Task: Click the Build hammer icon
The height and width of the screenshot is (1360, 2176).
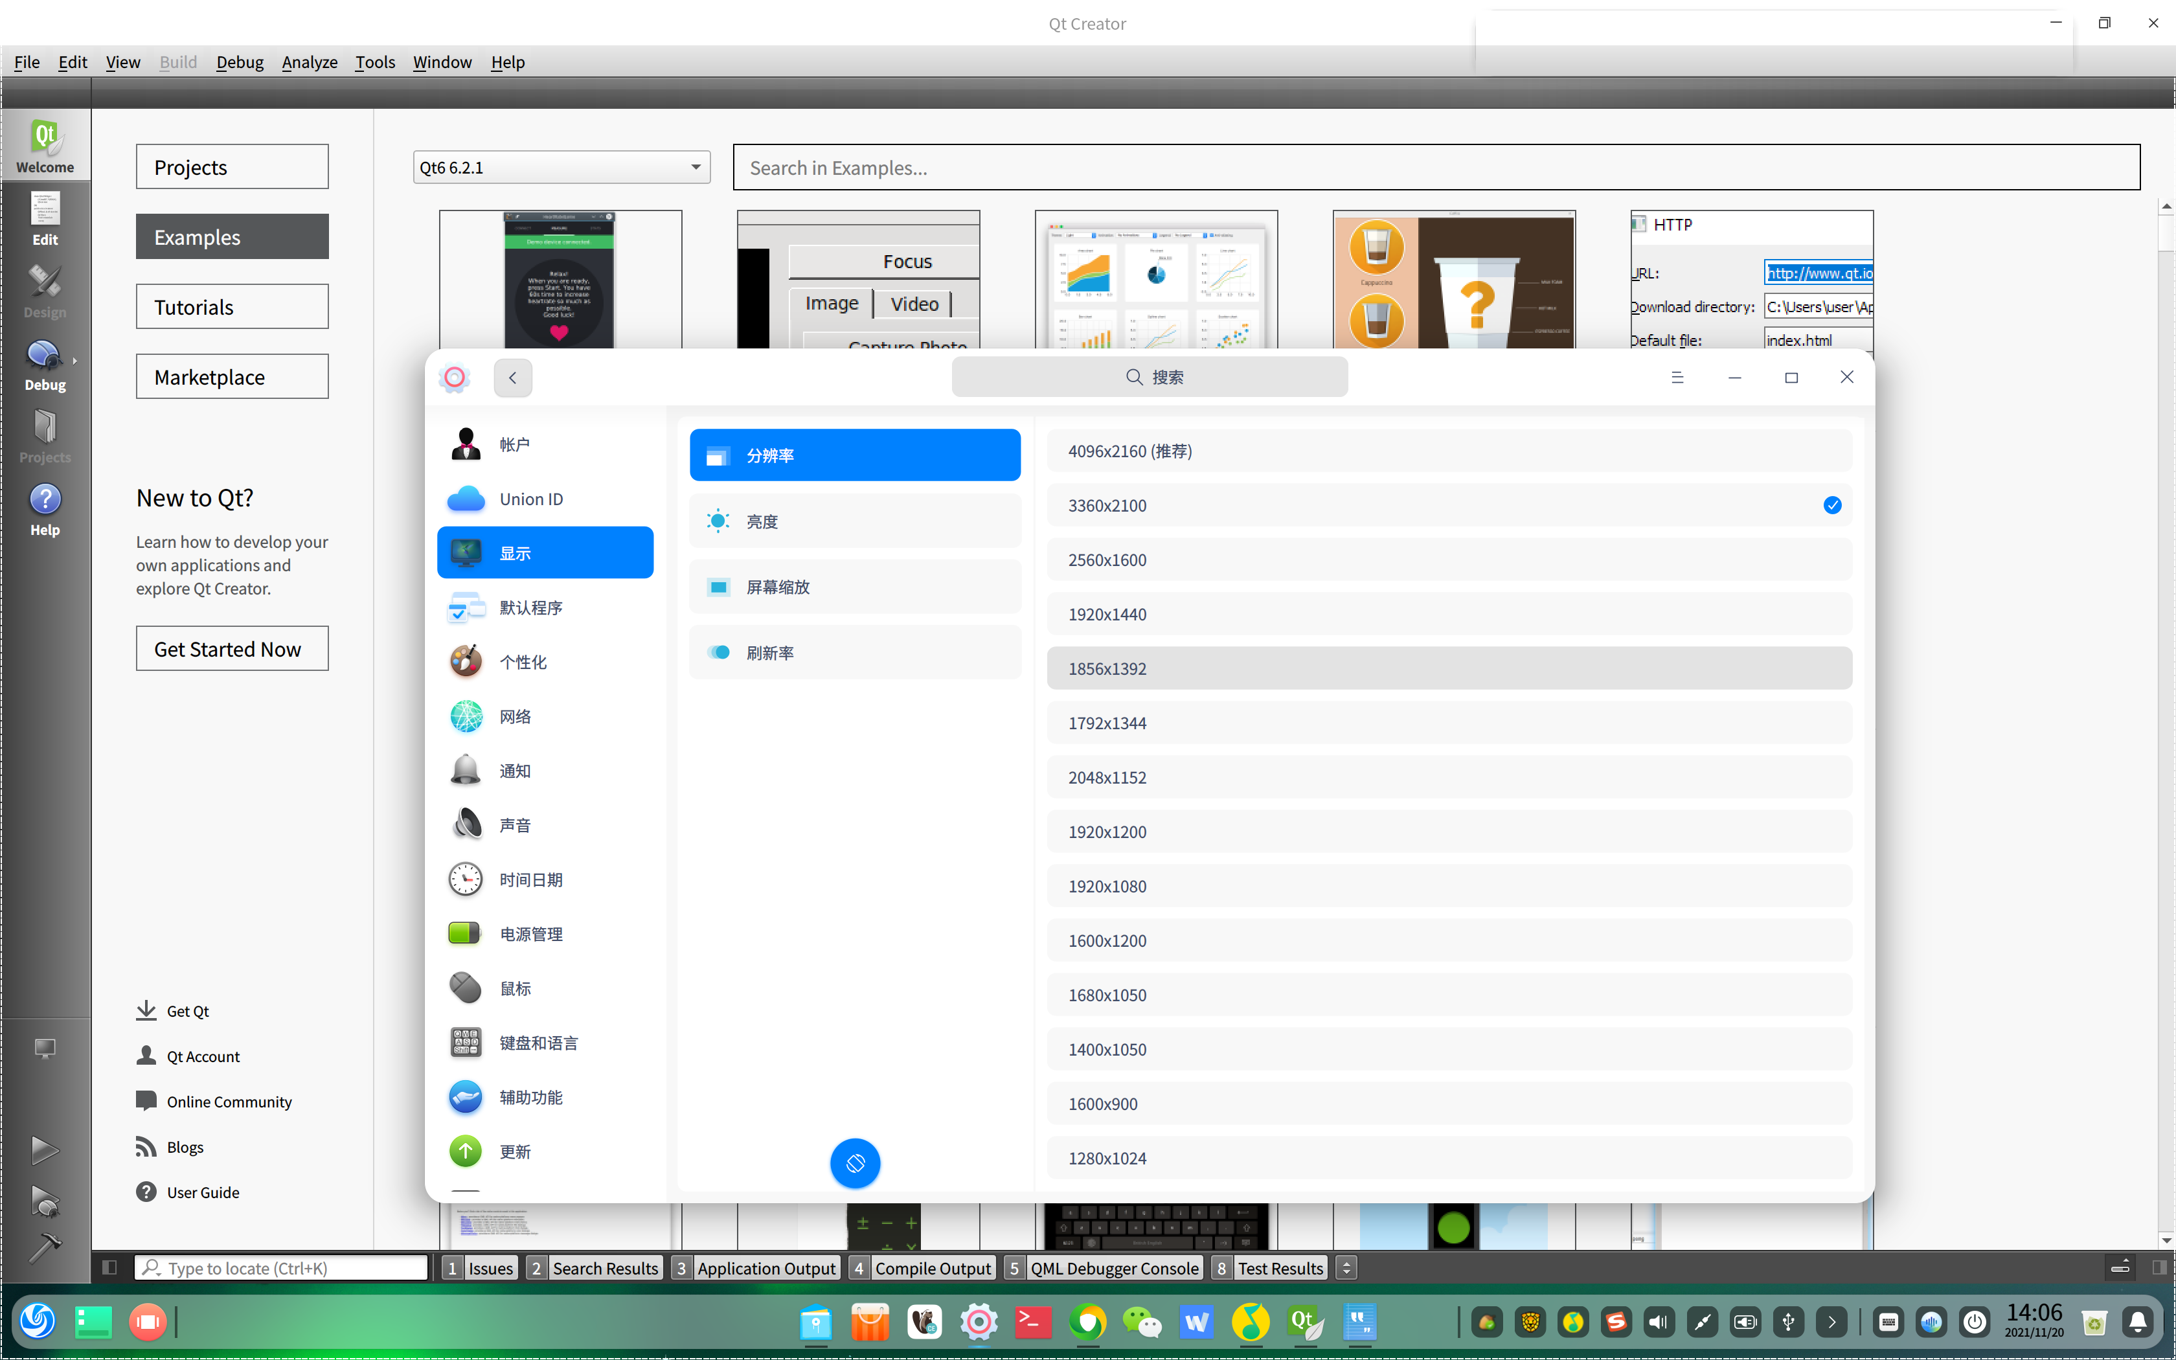Action: (x=44, y=1247)
